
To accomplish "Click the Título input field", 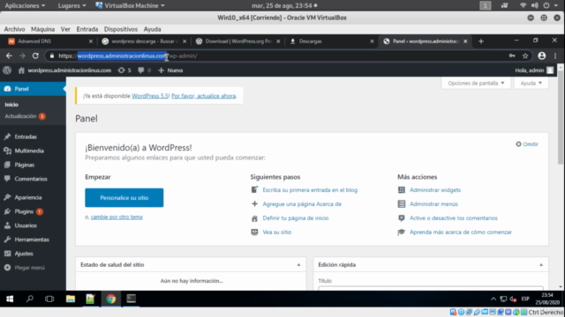I will coord(431,288).
